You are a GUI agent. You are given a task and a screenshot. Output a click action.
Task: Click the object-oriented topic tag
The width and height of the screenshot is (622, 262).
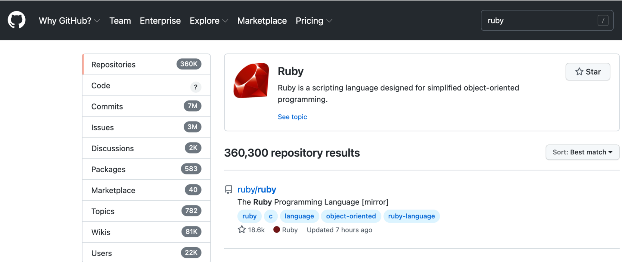351,216
